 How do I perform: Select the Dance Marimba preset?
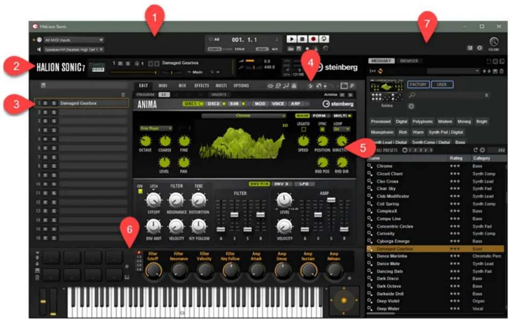437,256
